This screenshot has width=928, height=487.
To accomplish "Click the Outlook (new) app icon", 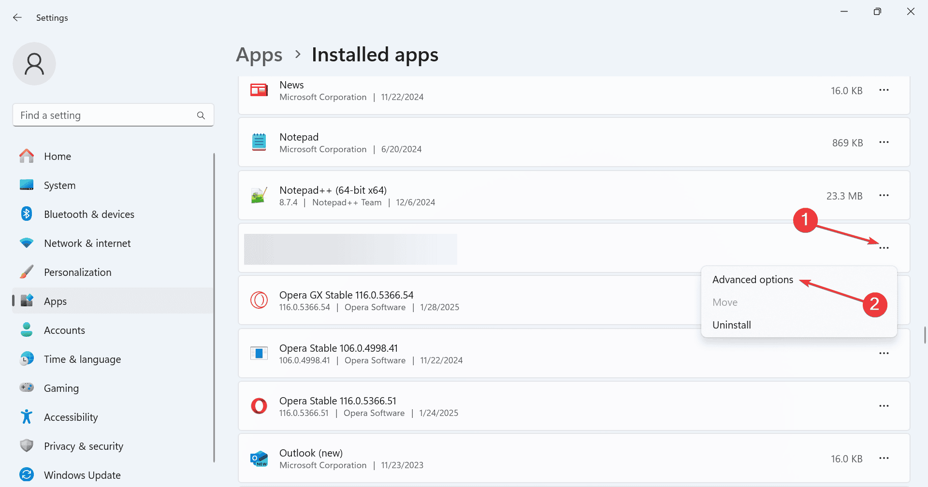I will (259, 458).
